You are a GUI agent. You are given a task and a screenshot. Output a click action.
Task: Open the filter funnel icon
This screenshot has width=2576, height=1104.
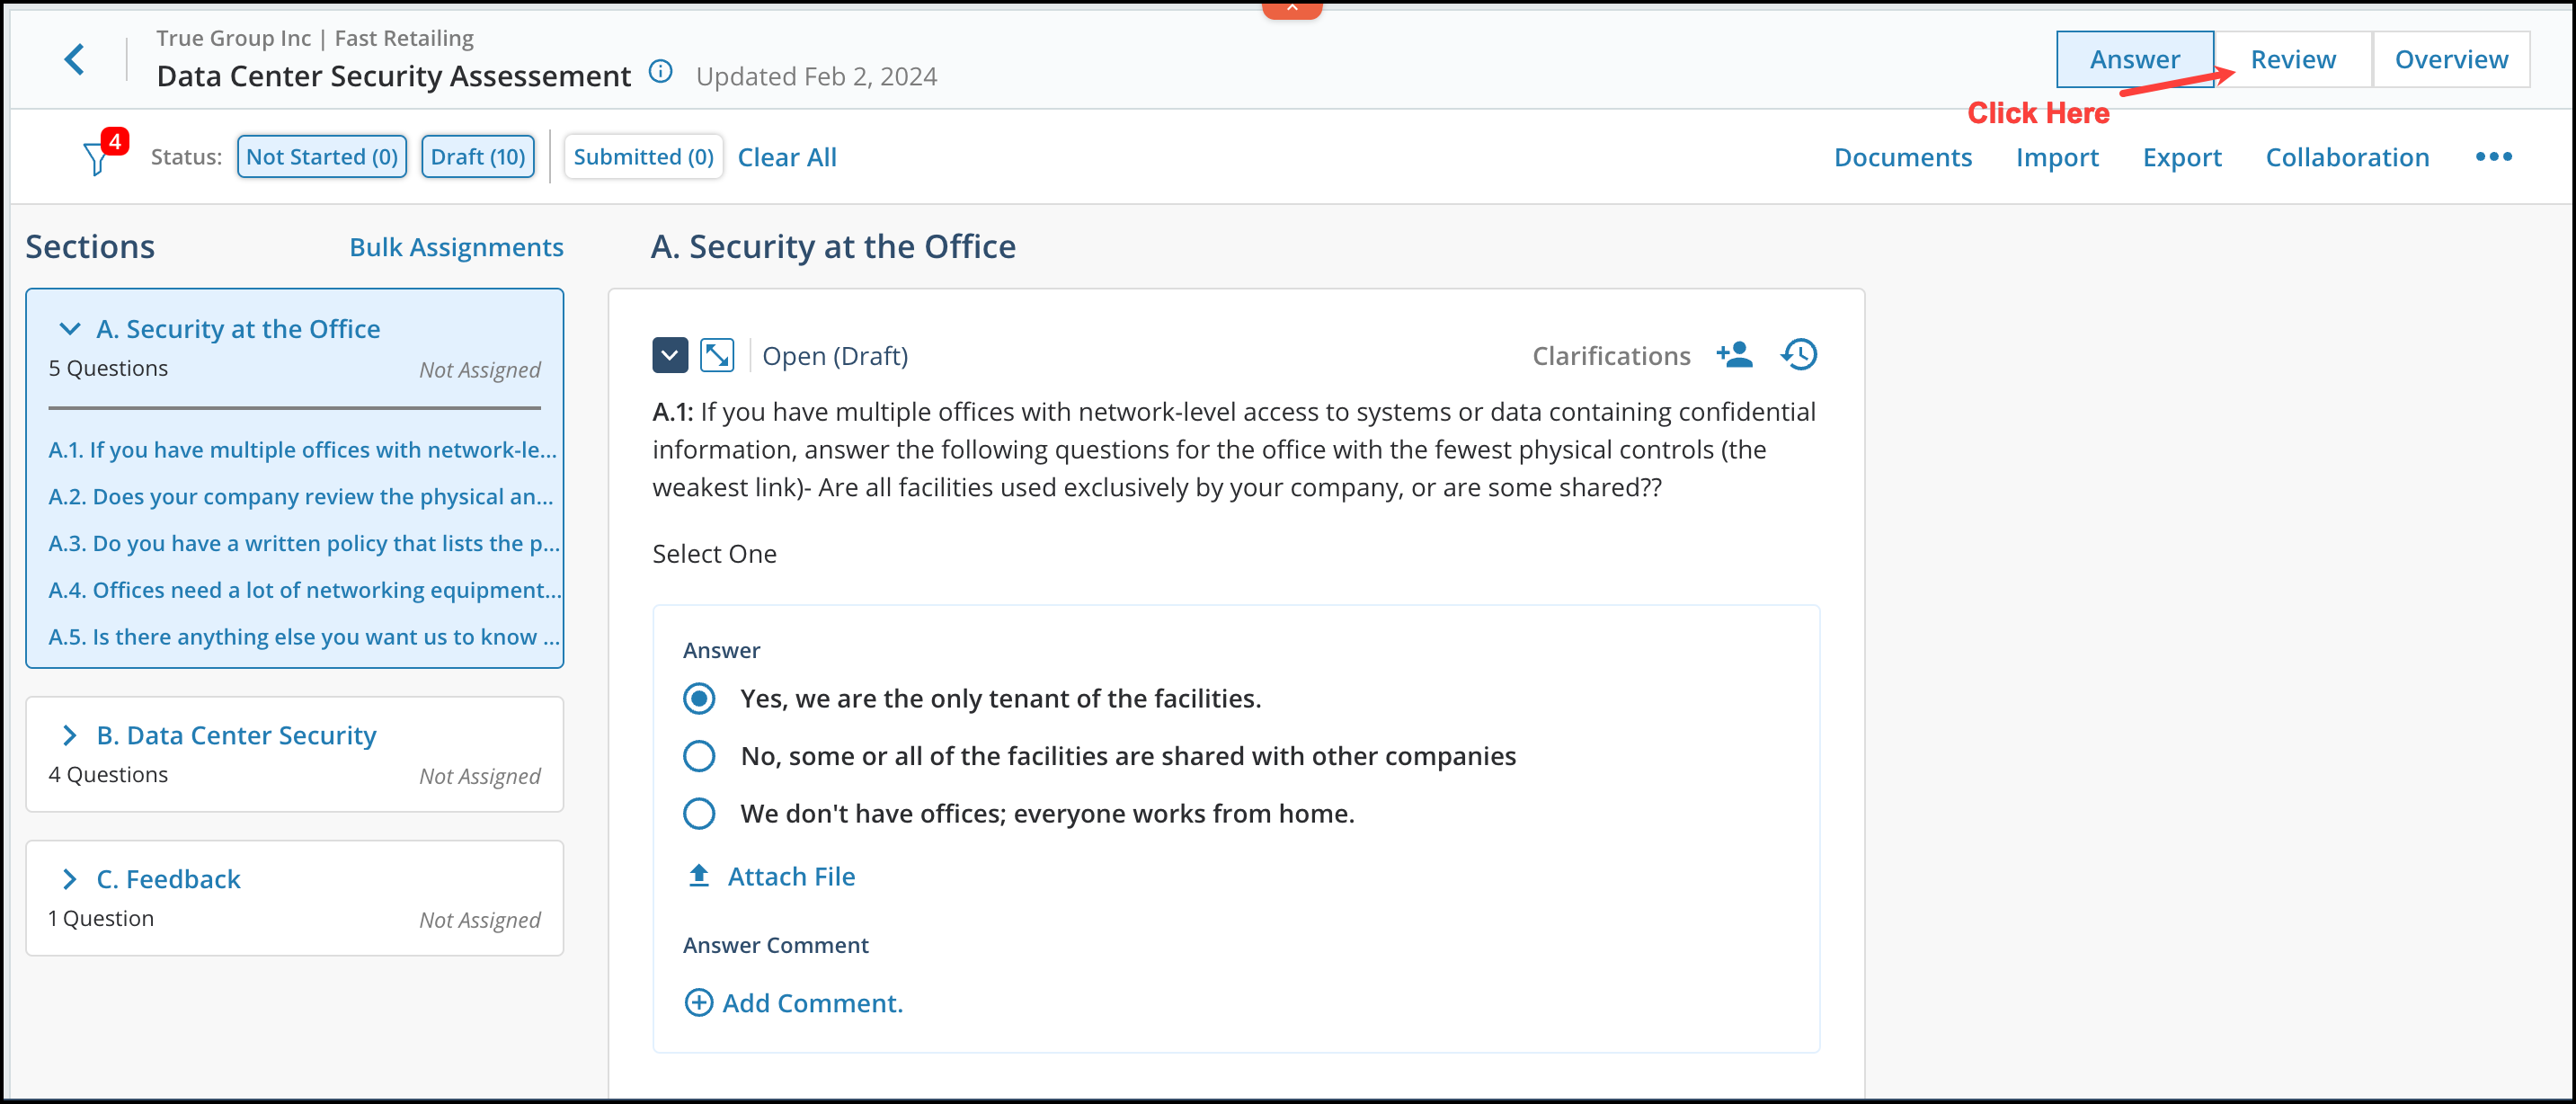(x=96, y=159)
